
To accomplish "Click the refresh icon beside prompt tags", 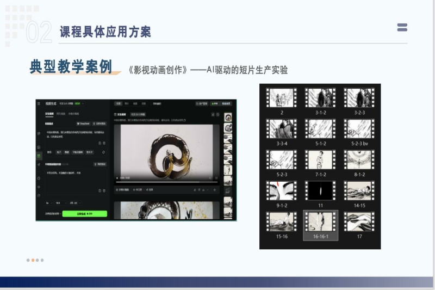I will (x=103, y=152).
